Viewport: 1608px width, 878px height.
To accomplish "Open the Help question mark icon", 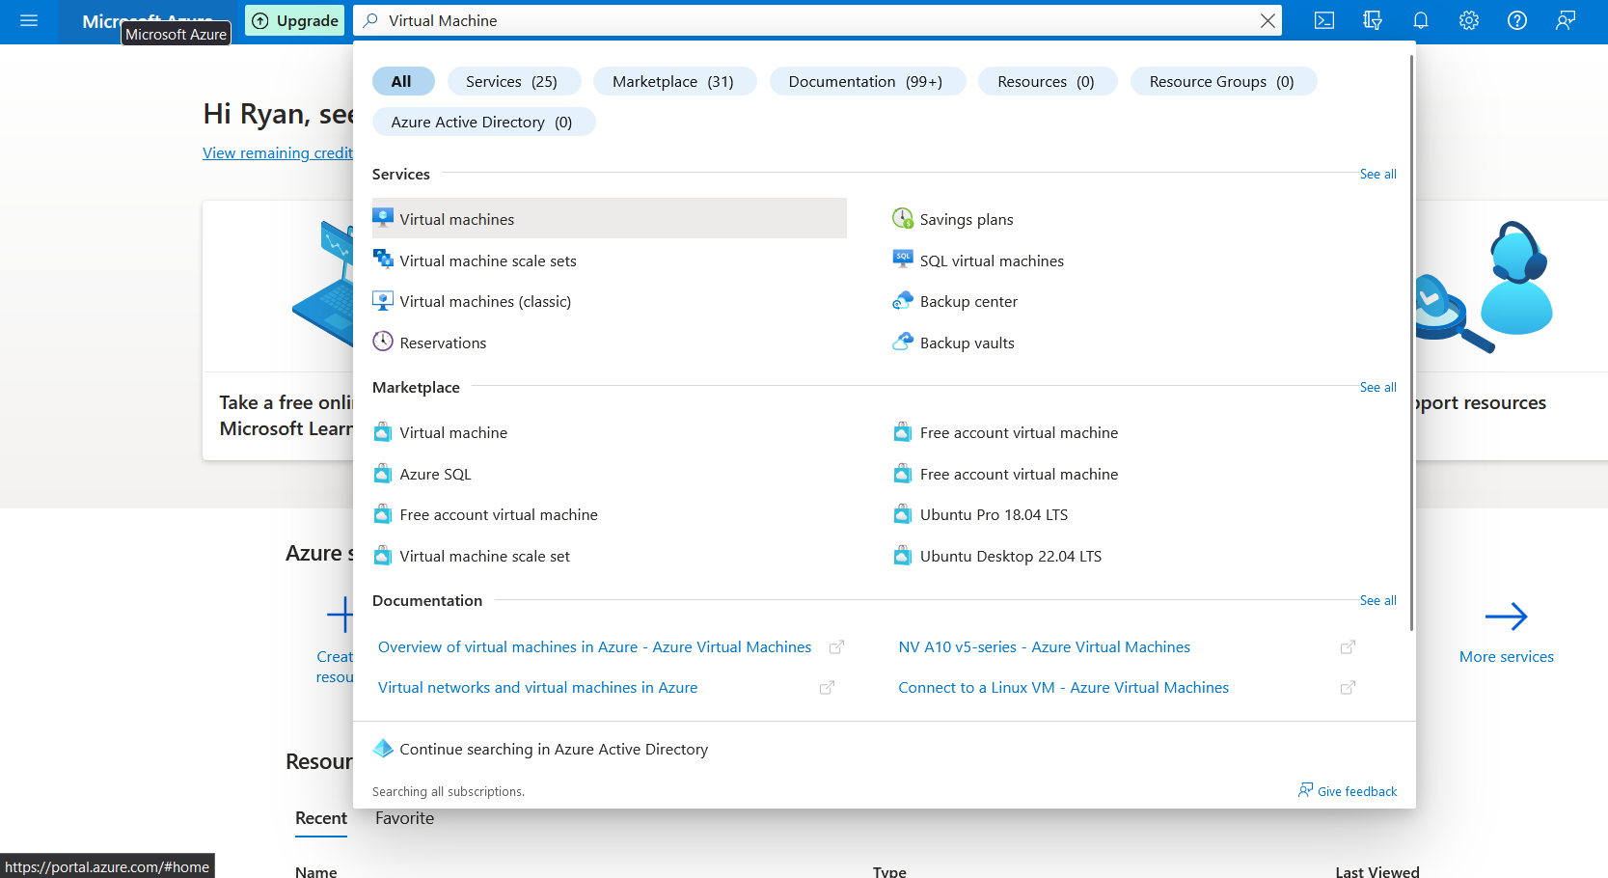I will click(1517, 20).
